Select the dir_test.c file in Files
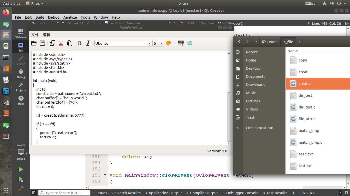 click(318, 107)
